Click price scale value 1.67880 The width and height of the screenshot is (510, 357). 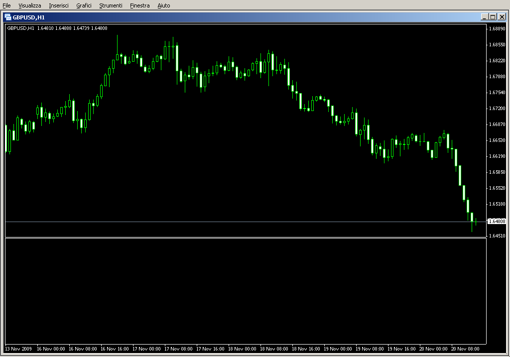click(x=498, y=76)
